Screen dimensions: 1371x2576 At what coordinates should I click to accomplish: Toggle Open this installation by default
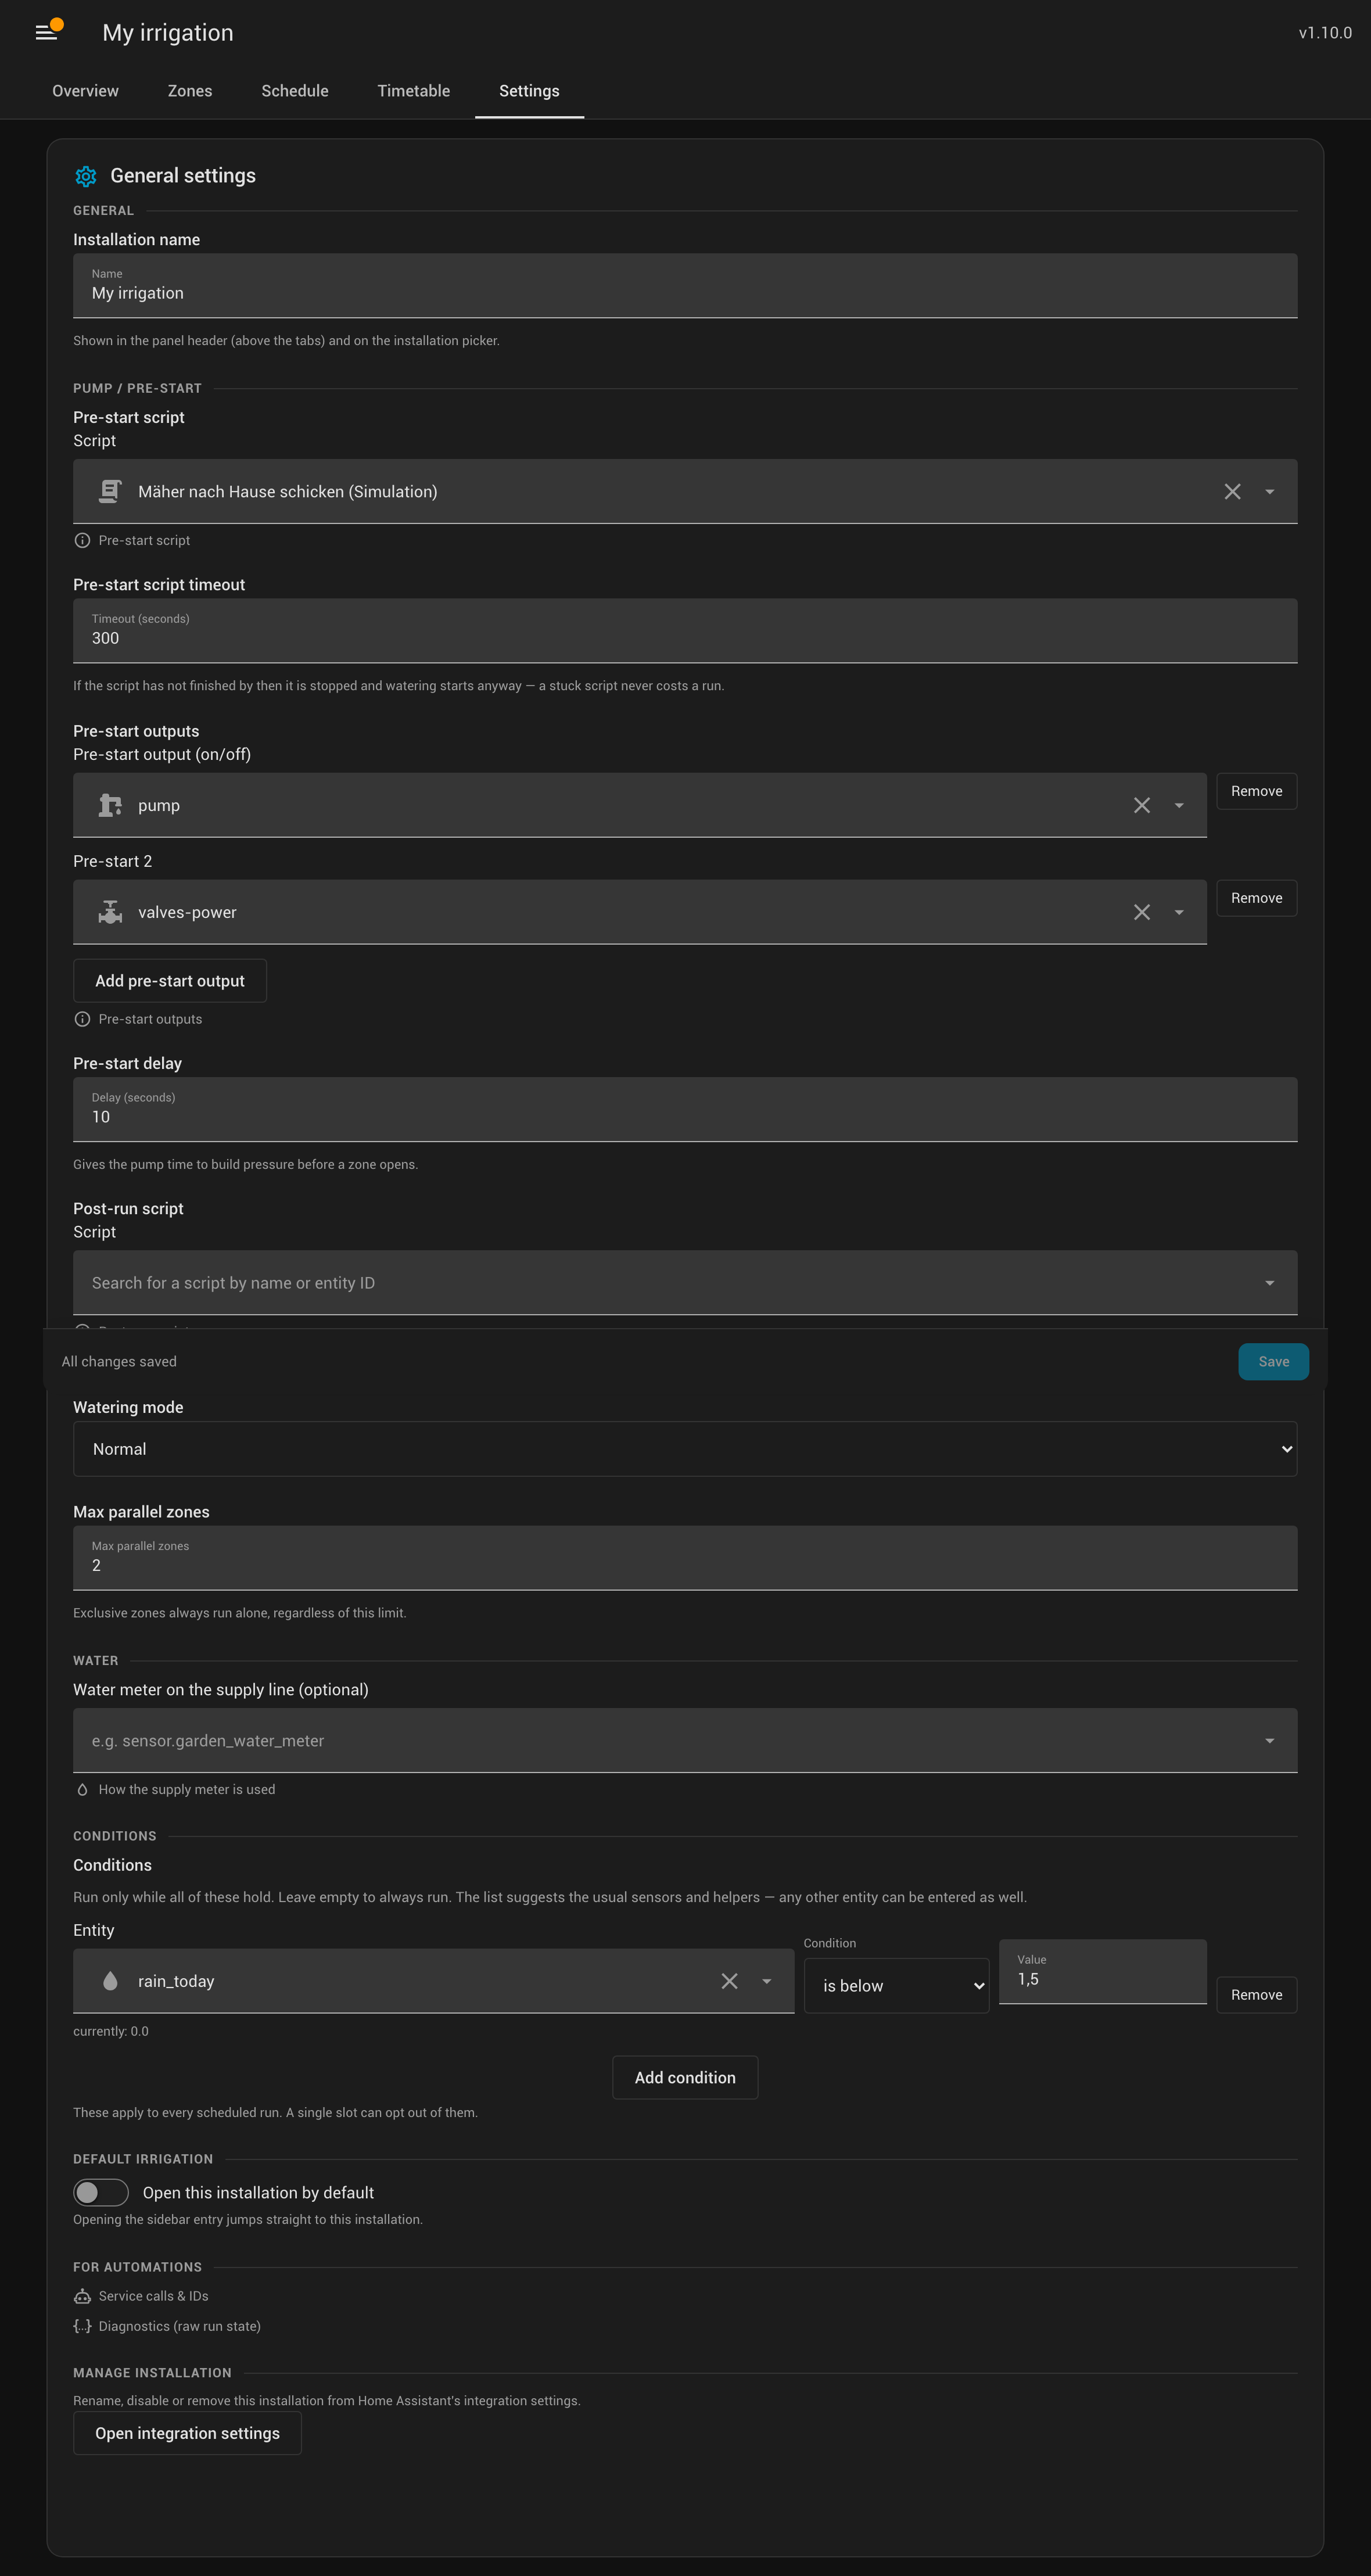(101, 2192)
